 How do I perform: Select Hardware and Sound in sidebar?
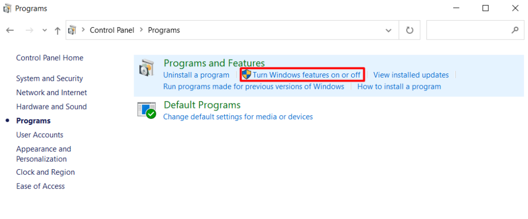click(x=52, y=107)
